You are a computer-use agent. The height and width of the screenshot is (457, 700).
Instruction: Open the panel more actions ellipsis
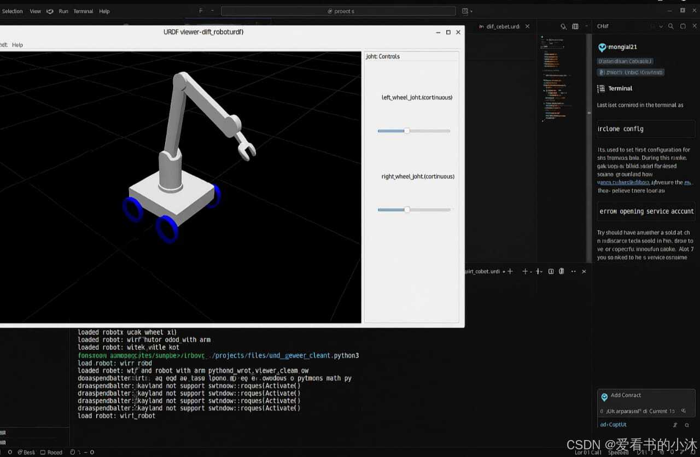coord(573,271)
